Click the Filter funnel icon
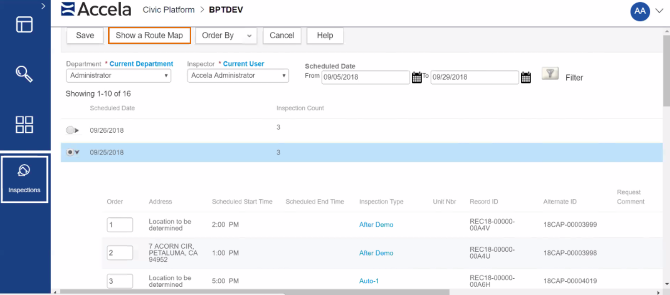670x295 pixels. [550, 73]
